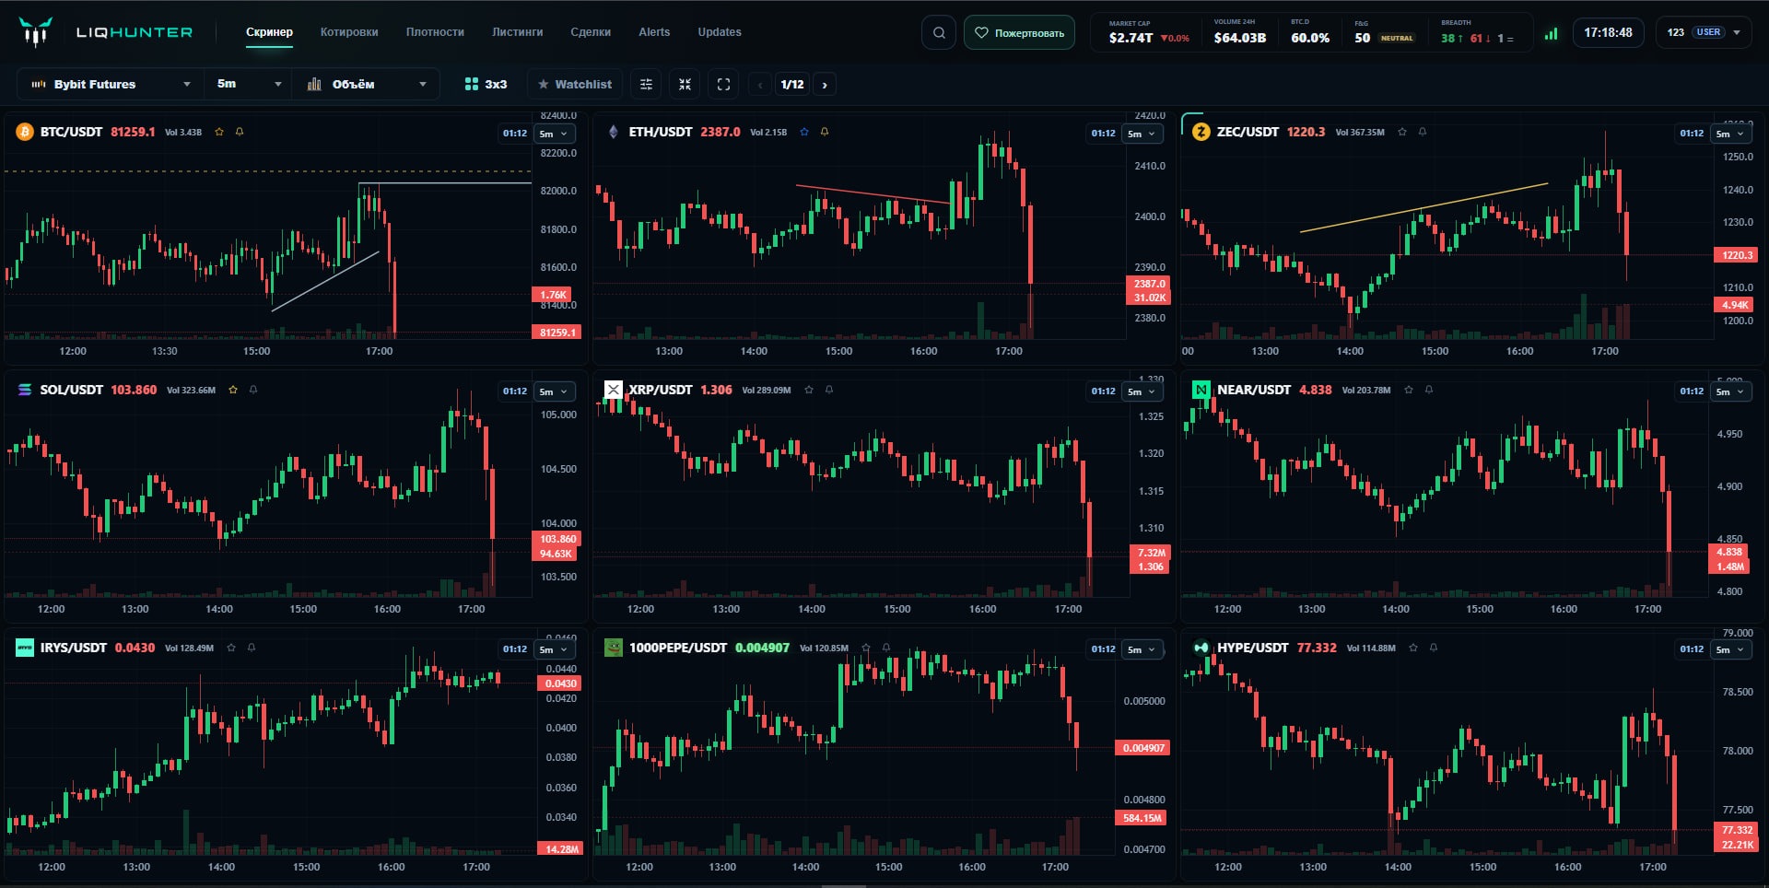Click the Alerts nav item
1769x888 pixels.
(654, 32)
